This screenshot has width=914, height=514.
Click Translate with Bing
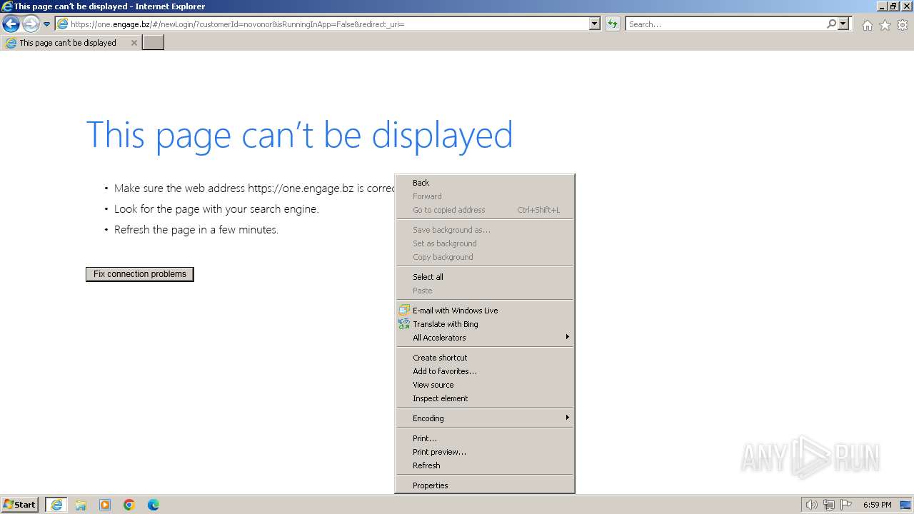tap(485, 324)
